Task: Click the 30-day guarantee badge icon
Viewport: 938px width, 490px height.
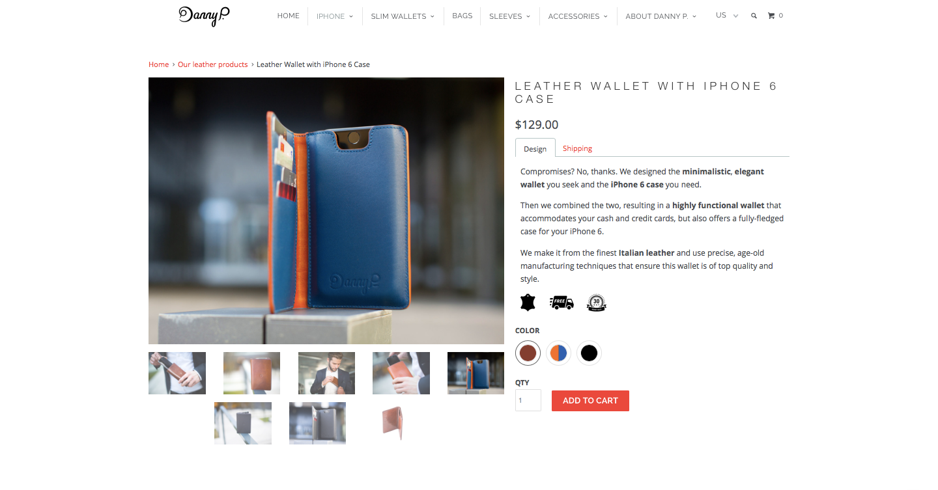Action: [597, 303]
